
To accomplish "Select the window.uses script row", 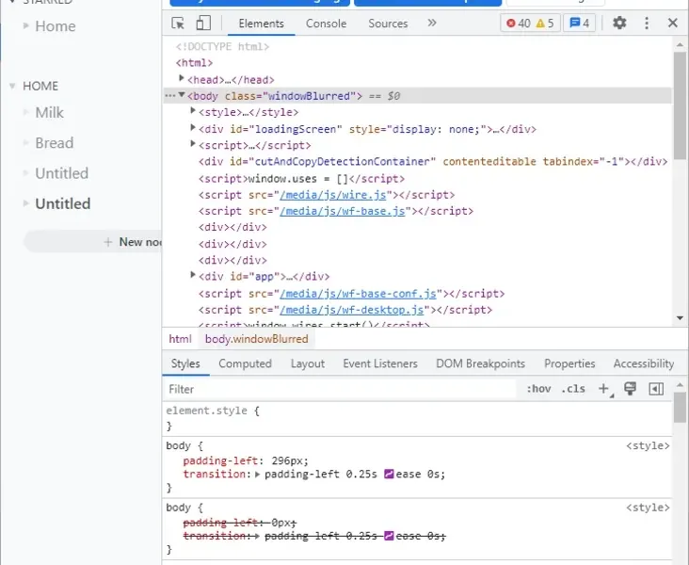I will click(x=301, y=179).
